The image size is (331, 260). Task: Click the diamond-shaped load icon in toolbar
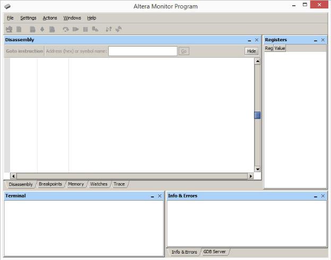(x=42, y=29)
